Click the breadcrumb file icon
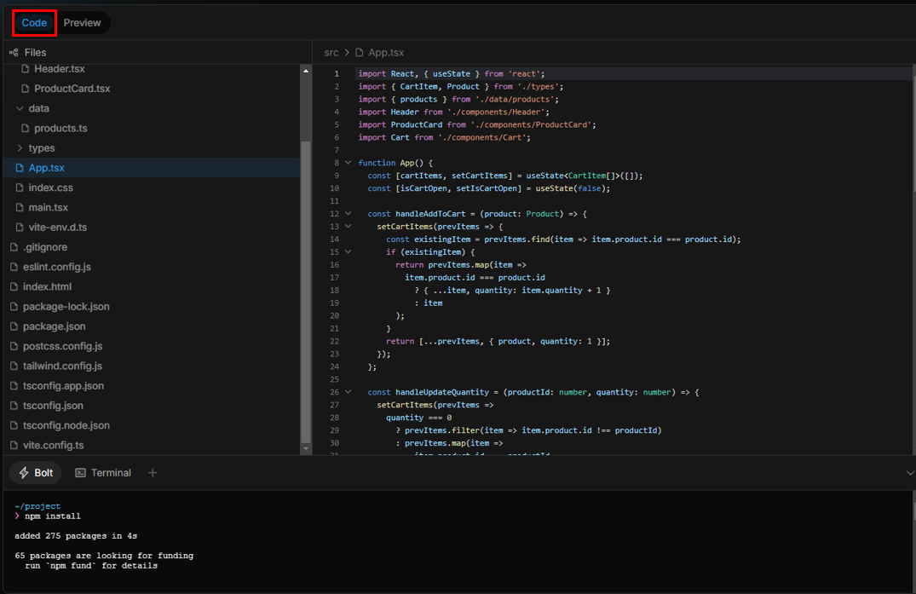 click(x=360, y=53)
